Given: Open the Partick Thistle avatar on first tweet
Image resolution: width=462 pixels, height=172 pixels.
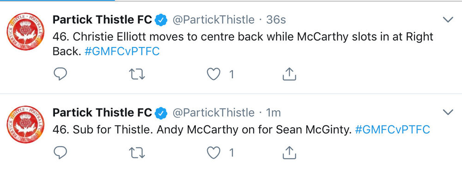Looking at the screenshot, I should (x=25, y=32).
